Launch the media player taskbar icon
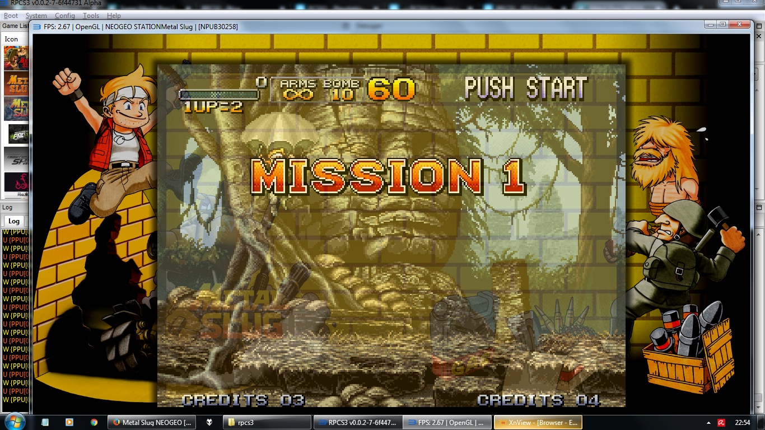 (69, 422)
